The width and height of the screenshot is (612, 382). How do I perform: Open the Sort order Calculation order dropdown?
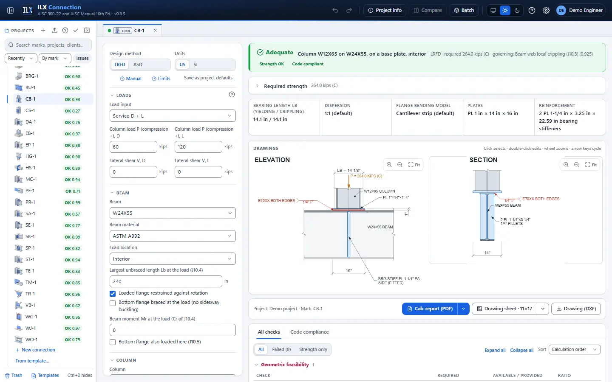(575, 350)
